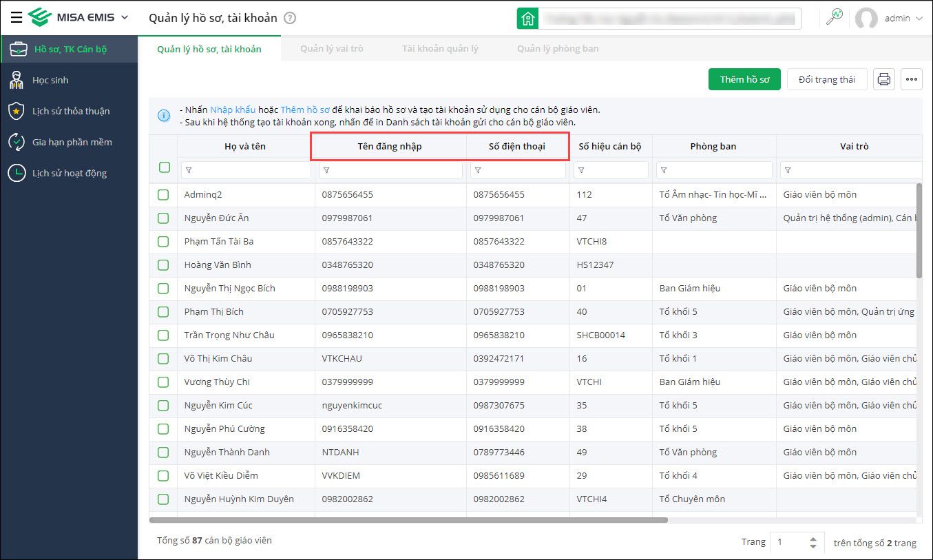The image size is (933, 560).
Task: Expand the admin user dropdown
Action: coord(919,19)
